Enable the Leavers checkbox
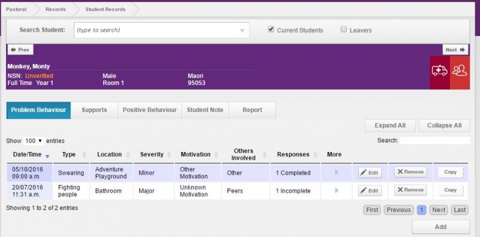The height and width of the screenshot is (237, 480). pyautogui.click(x=344, y=29)
